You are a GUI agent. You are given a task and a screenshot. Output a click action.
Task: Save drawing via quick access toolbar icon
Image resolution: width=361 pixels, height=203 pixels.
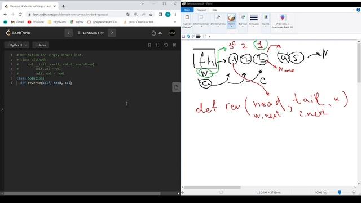point(183,36)
